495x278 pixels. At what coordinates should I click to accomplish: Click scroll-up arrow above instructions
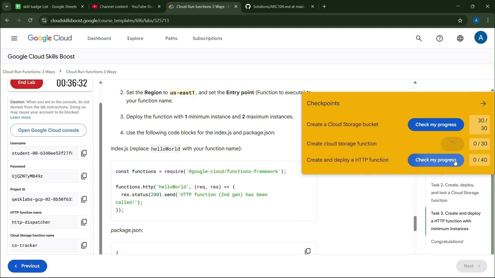pyautogui.click(x=415, y=82)
